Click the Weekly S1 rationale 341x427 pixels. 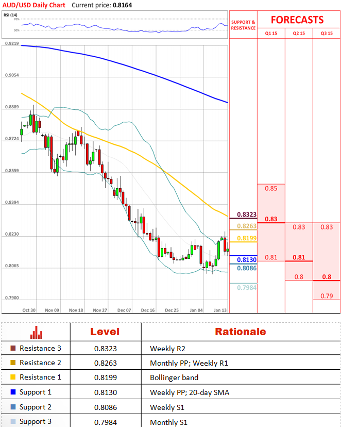pos(167,408)
